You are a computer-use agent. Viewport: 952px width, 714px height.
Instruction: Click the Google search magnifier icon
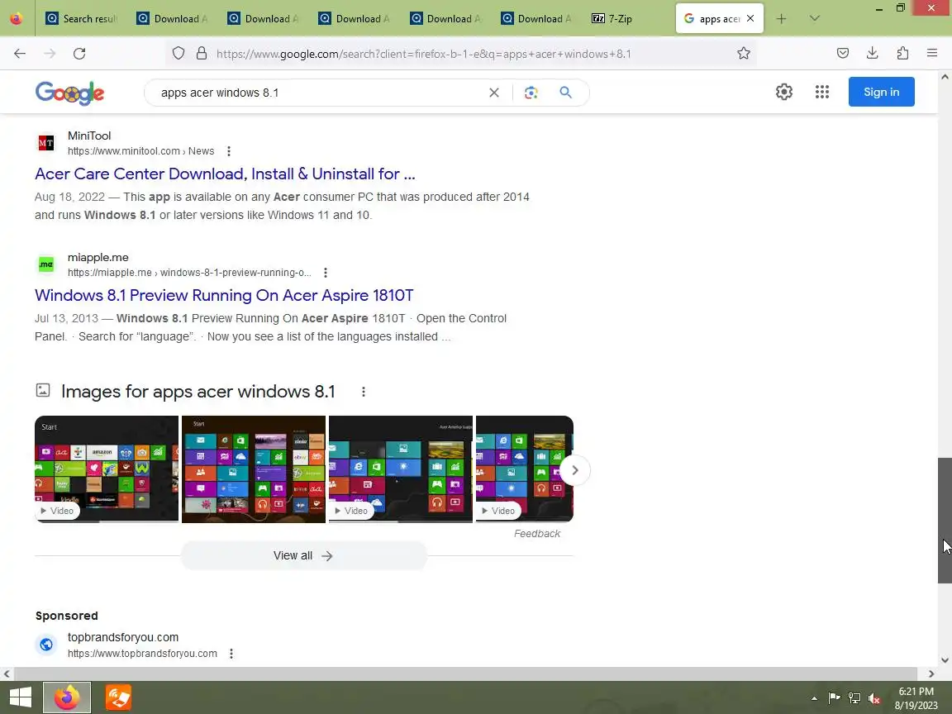click(x=565, y=93)
